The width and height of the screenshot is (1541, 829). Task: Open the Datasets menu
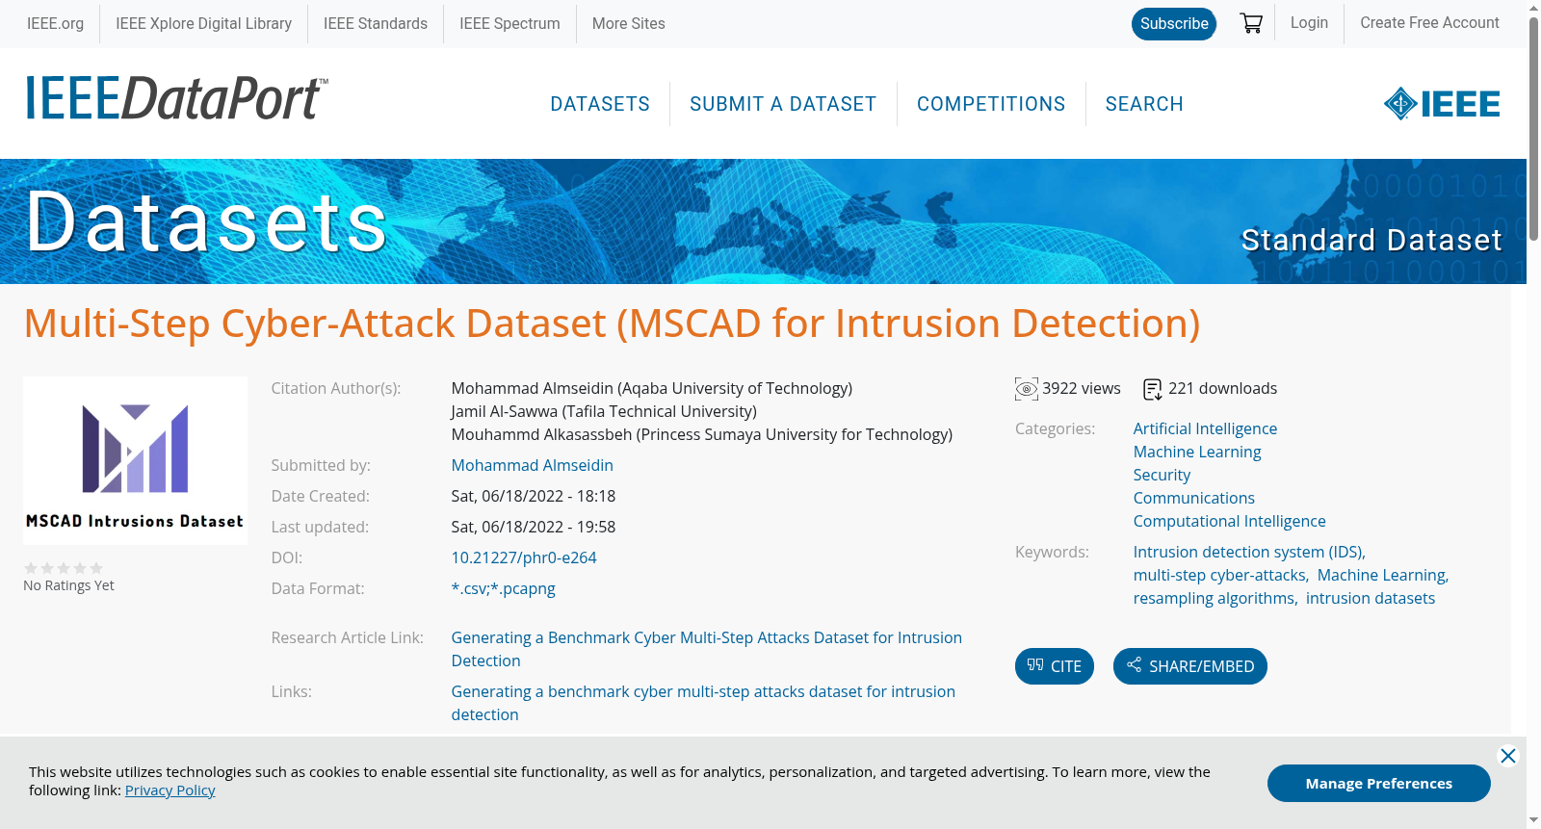(x=600, y=104)
